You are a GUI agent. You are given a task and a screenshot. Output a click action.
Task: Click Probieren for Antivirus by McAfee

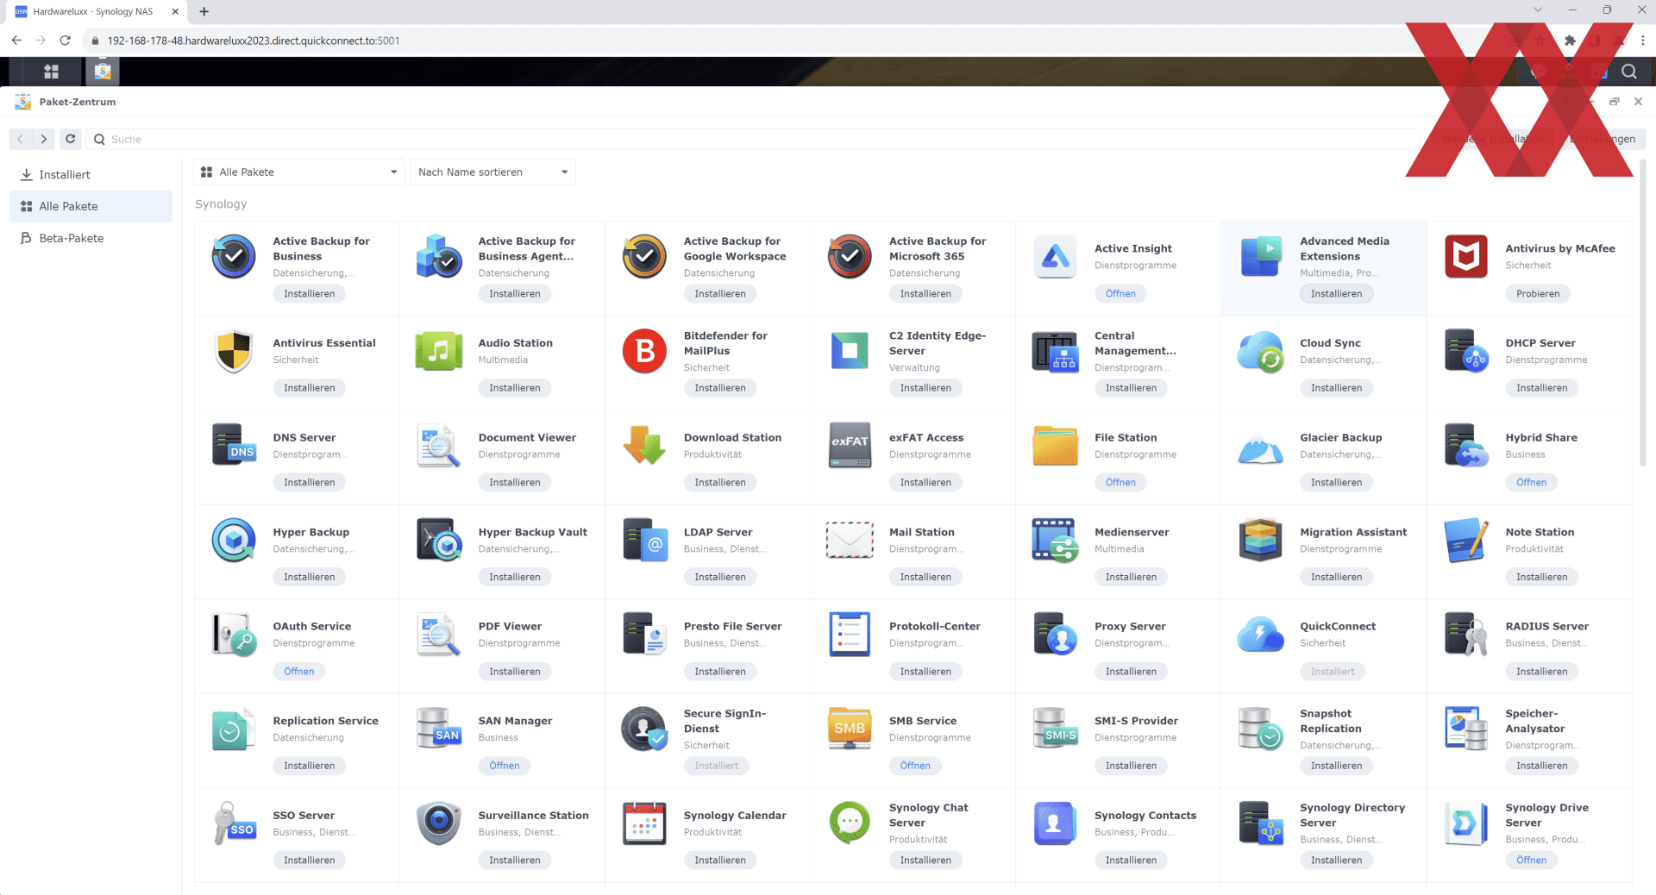(x=1538, y=294)
